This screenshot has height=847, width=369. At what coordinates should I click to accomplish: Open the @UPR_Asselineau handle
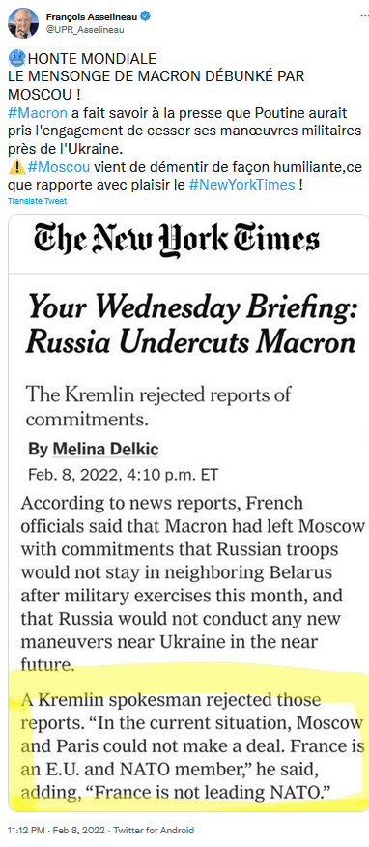[85, 30]
